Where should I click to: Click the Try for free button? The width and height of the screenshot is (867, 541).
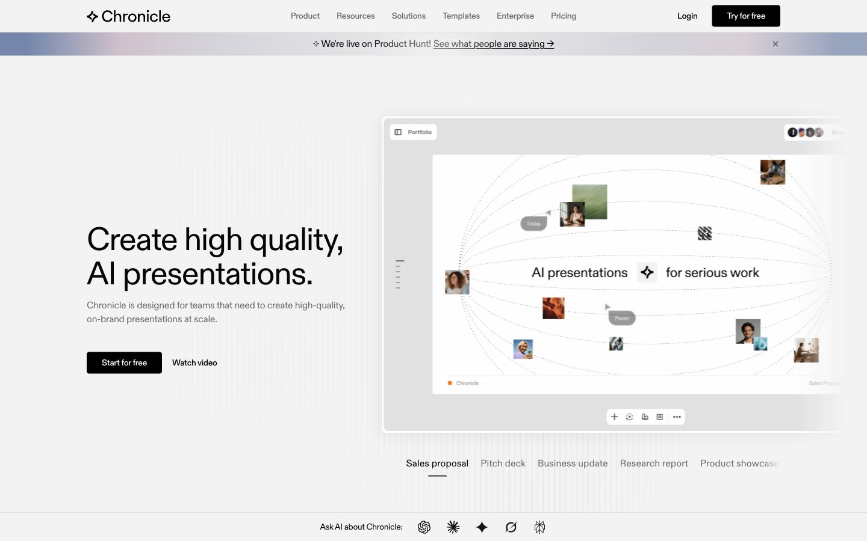point(746,16)
